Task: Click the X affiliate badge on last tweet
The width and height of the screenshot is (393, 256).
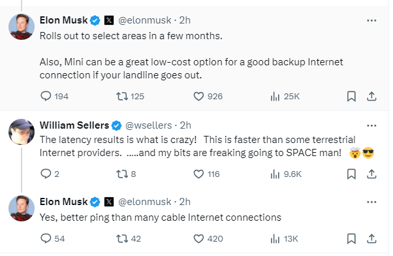Action: coord(109,202)
